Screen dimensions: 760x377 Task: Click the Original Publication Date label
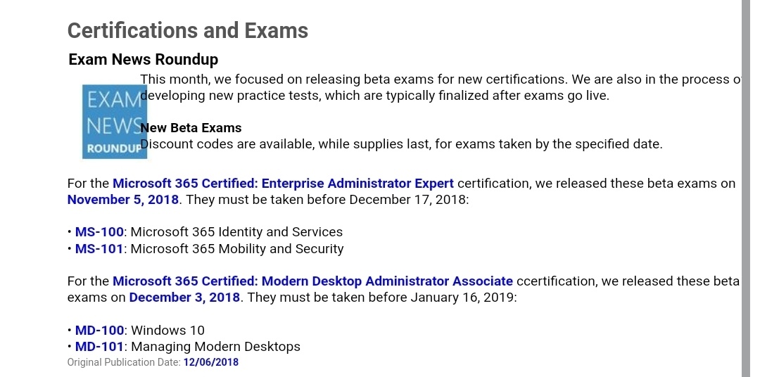tap(123, 363)
